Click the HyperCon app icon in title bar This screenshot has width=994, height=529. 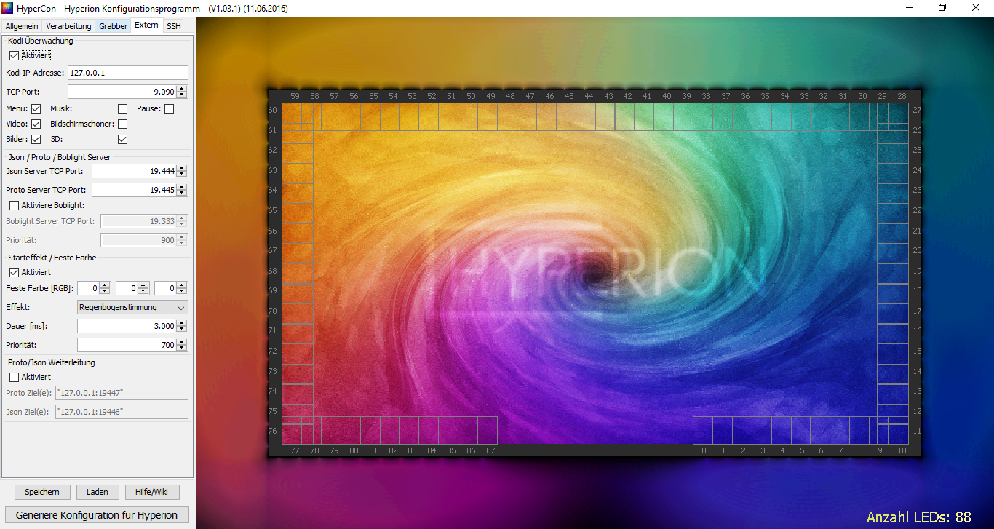coord(8,8)
